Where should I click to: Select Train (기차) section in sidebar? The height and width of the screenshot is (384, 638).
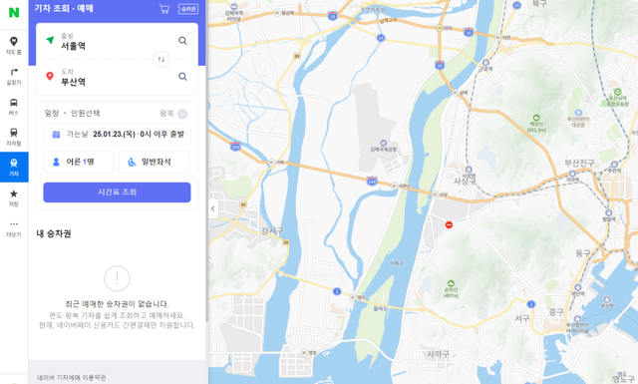coord(14,167)
